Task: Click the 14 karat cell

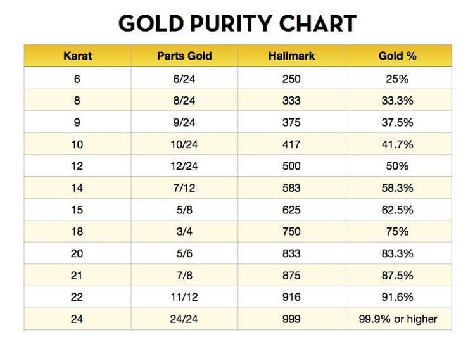Action: click(x=77, y=188)
